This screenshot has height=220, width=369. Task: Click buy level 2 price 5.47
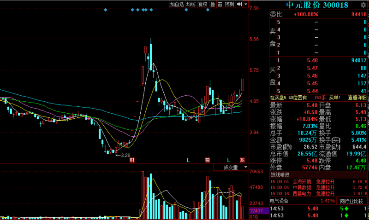point(312,68)
